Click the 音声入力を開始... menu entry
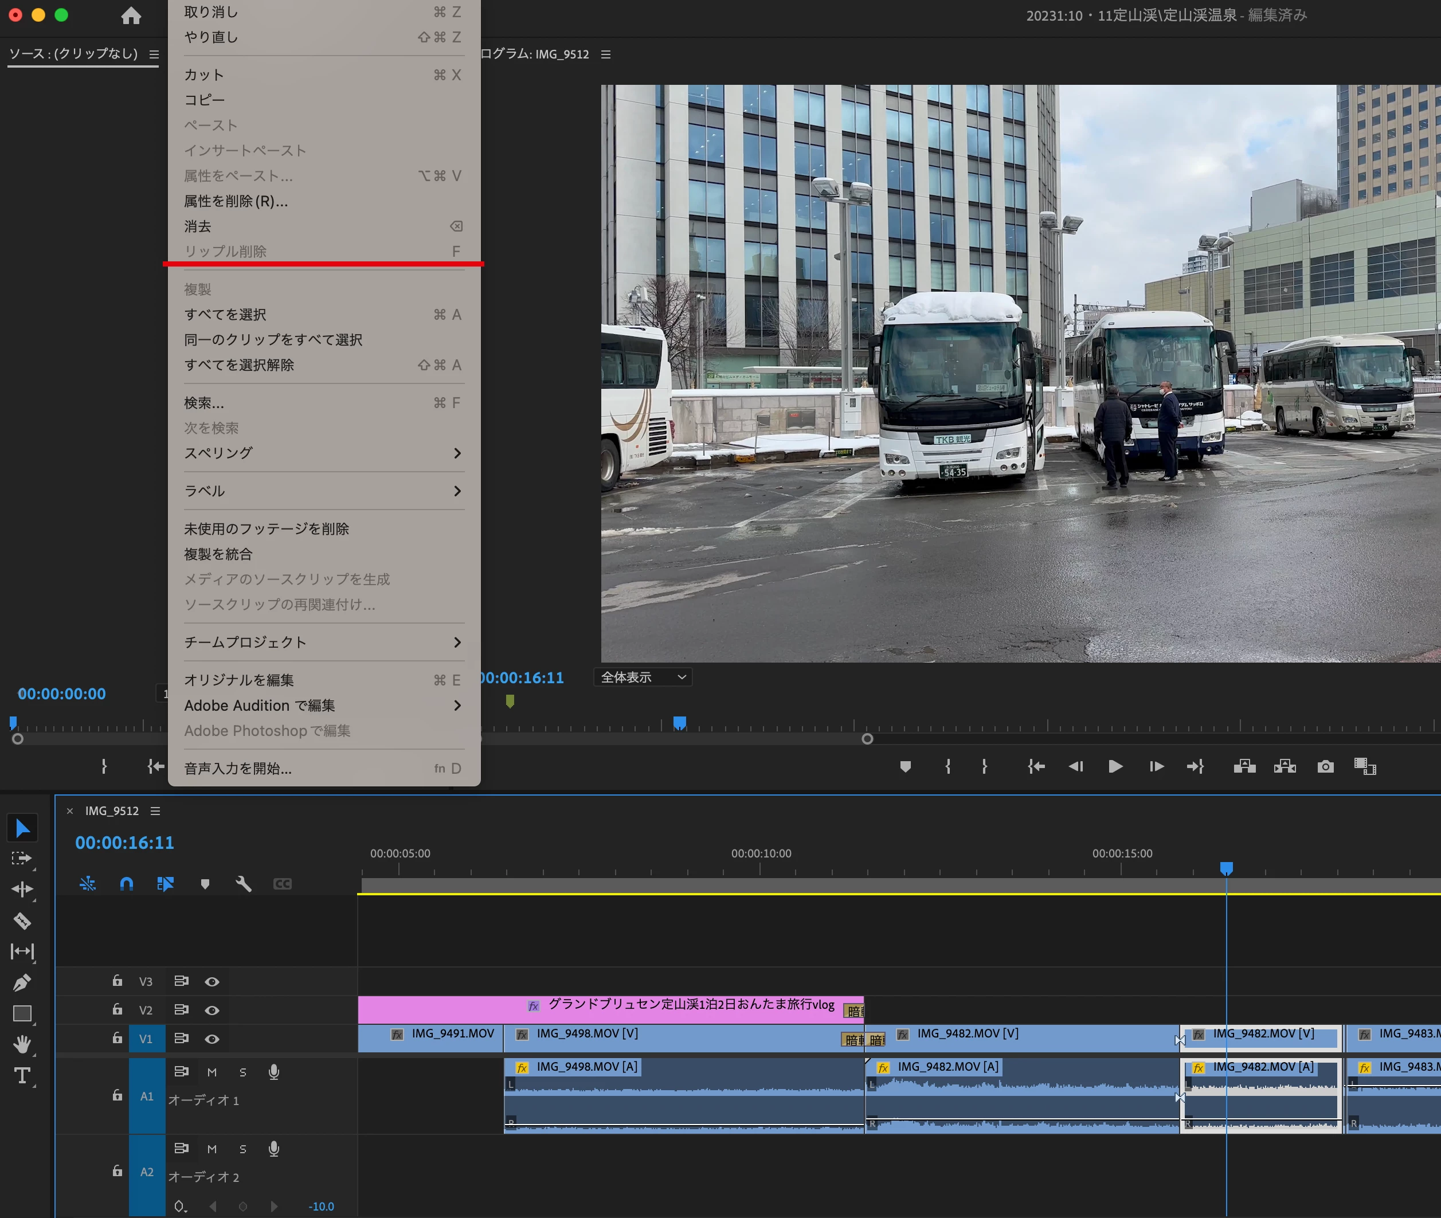The height and width of the screenshot is (1218, 1441). tap(238, 769)
